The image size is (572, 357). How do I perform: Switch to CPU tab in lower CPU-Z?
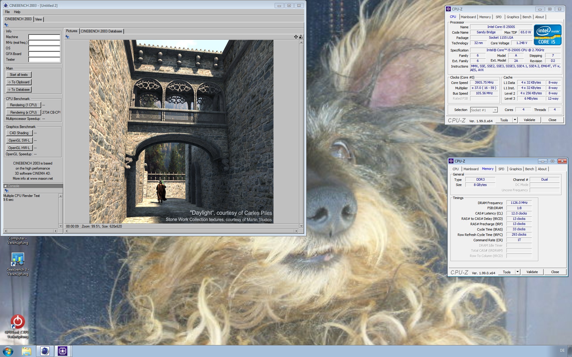point(456,169)
